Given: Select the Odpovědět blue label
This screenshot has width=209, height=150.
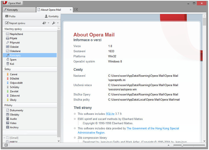Looking at the screenshot, I should click(x=30, y=83).
